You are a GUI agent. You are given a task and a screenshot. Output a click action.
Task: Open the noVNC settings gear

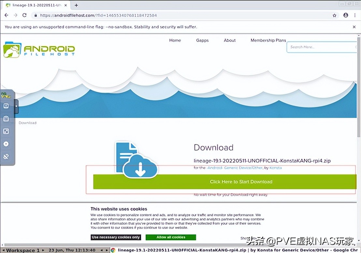6,144
